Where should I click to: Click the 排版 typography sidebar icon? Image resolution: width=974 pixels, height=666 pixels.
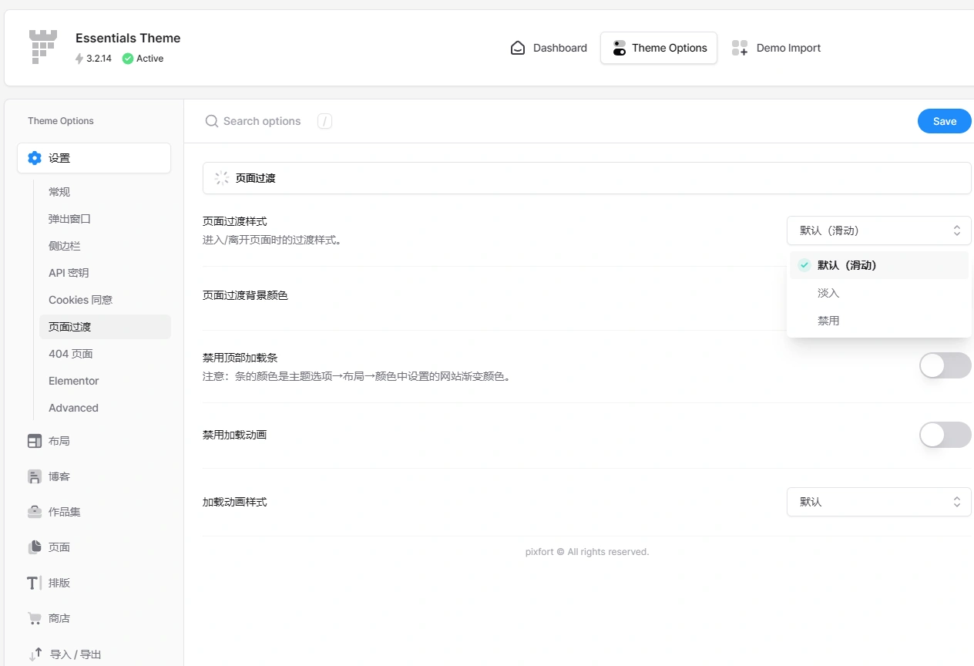pos(35,582)
